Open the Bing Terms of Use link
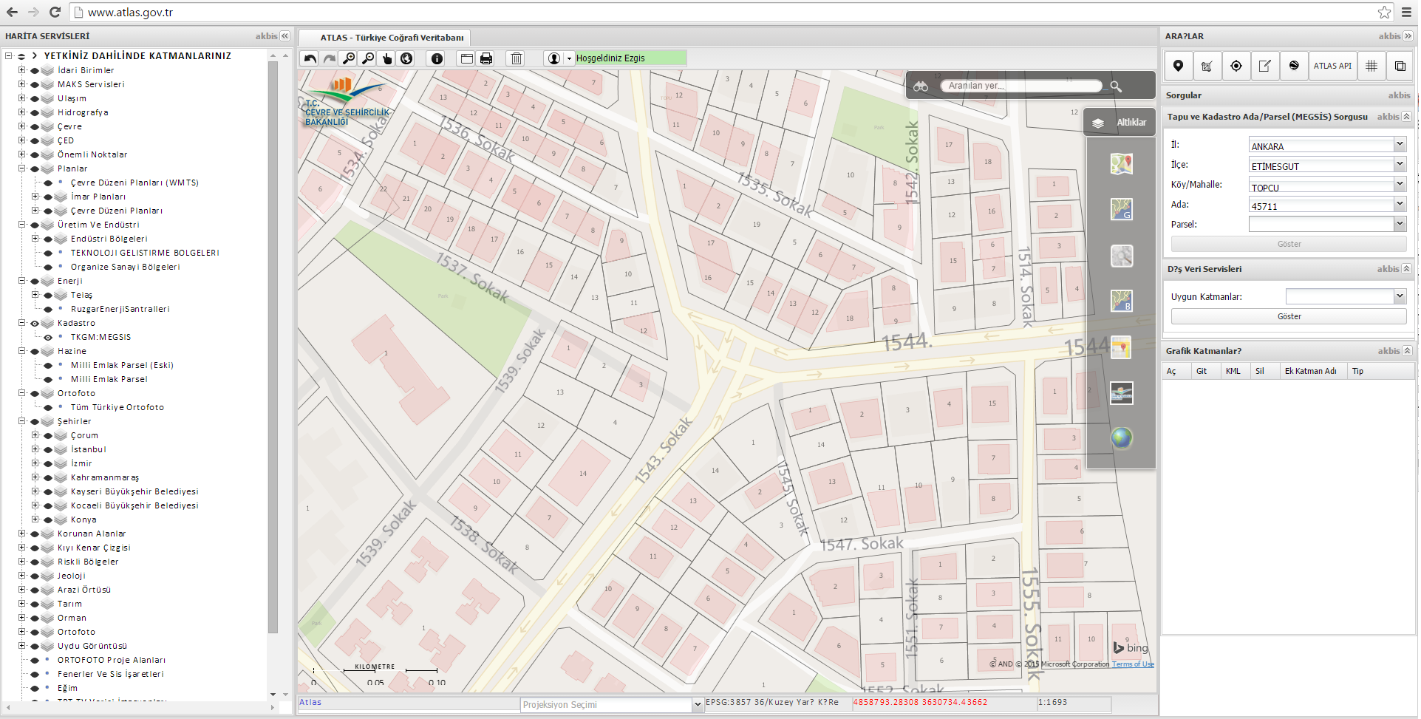 (x=1133, y=664)
